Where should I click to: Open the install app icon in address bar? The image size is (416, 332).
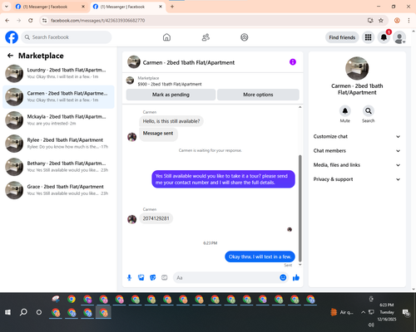(370, 21)
